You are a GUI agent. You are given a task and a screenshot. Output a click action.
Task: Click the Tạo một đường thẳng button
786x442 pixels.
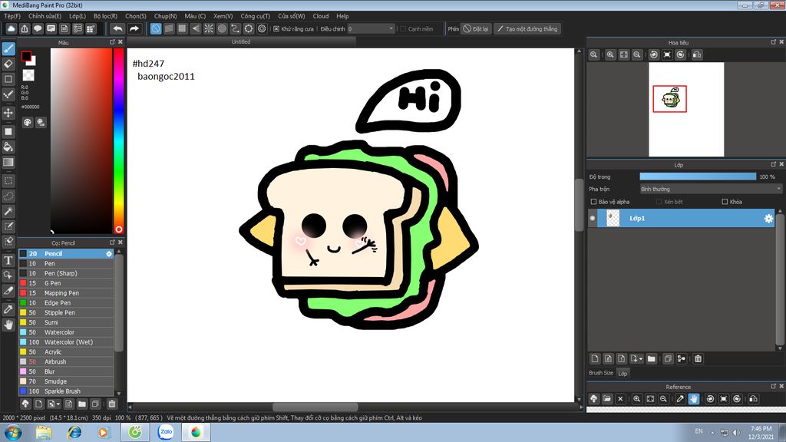(527, 29)
